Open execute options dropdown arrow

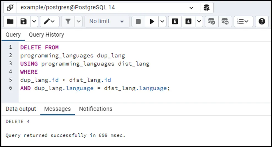(162, 21)
